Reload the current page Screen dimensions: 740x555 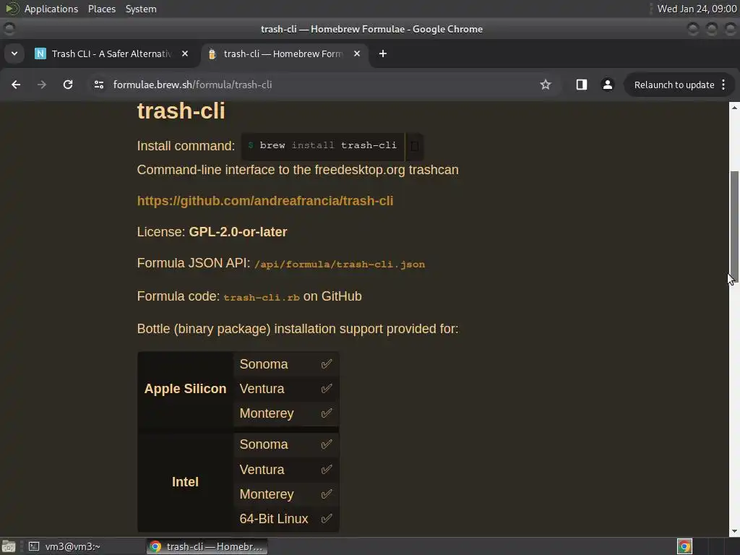(68, 85)
